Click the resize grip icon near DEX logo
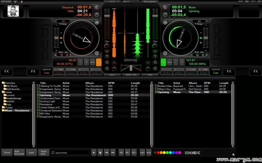The image size is (262, 163). [233, 155]
